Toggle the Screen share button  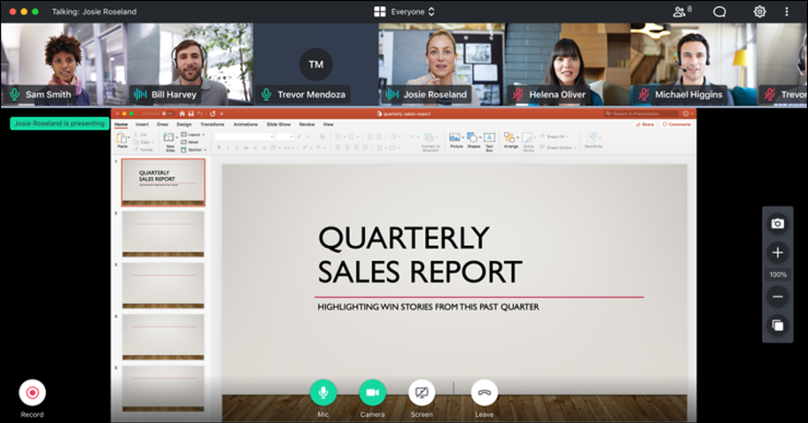(422, 393)
